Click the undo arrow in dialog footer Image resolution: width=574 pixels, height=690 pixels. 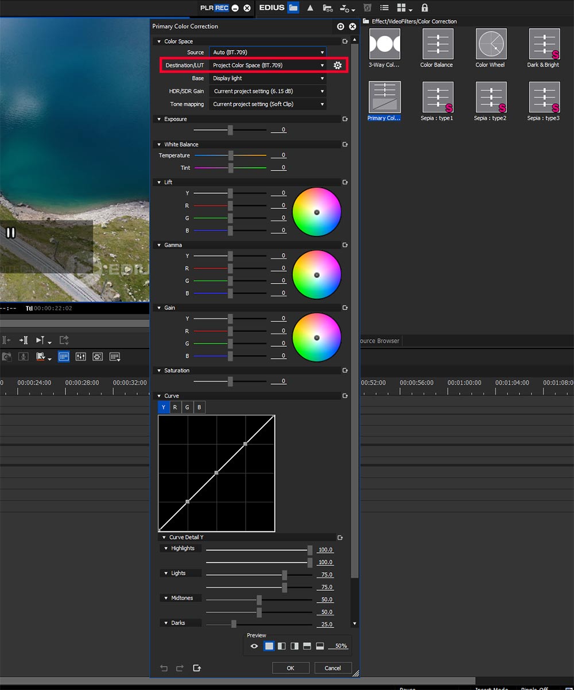[x=164, y=668]
